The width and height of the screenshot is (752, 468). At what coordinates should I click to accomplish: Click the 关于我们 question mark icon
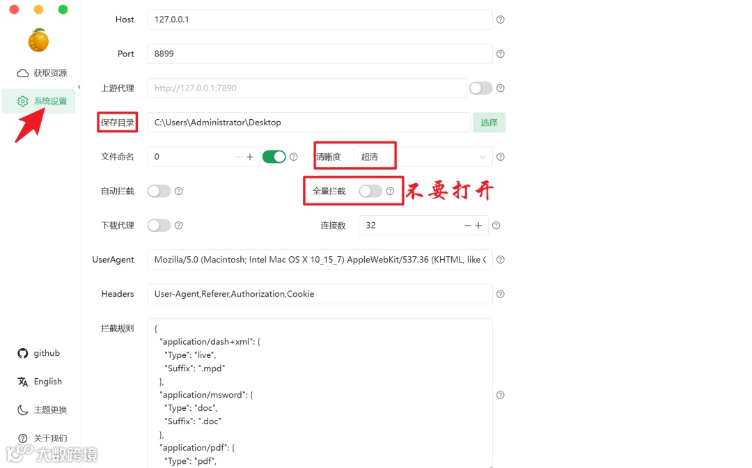coord(22,438)
